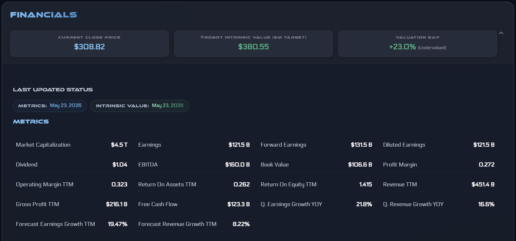
Task: Select the Revenue TTM label
Action: (400, 184)
